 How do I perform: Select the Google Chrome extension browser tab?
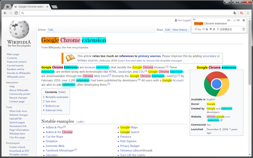pyautogui.click(x=31, y=7)
